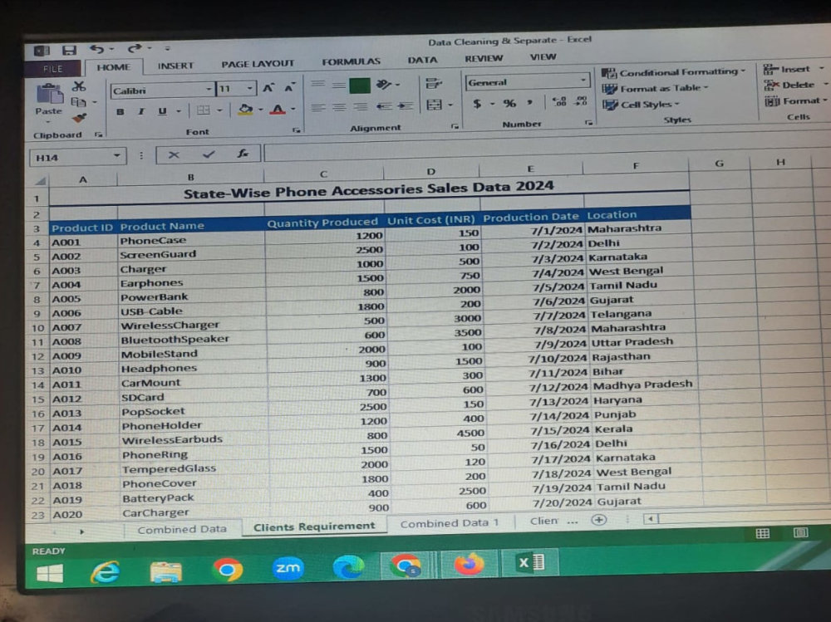This screenshot has height=622, width=831.
Task: Toggle Align Right in Alignment group
Action: (x=361, y=107)
